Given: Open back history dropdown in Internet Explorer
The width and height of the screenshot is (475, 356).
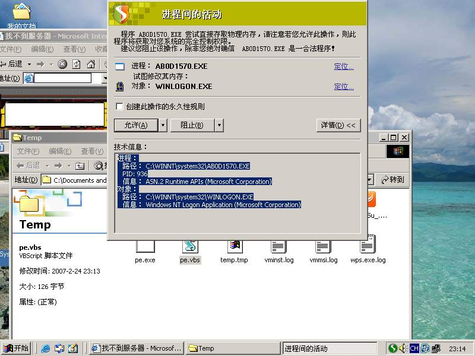Looking at the screenshot, I should pyautogui.click(x=29, y=64).
